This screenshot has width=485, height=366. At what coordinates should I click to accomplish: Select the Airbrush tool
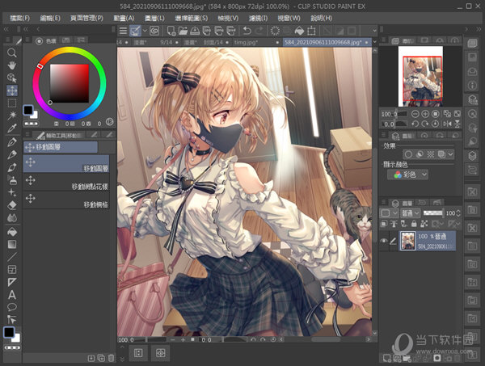pyautogui.click(x=12, y=179)
